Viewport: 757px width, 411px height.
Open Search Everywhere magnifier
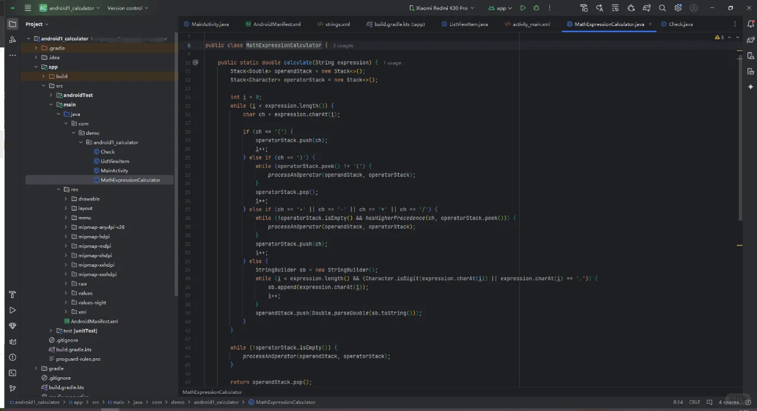tap(662, 8)
